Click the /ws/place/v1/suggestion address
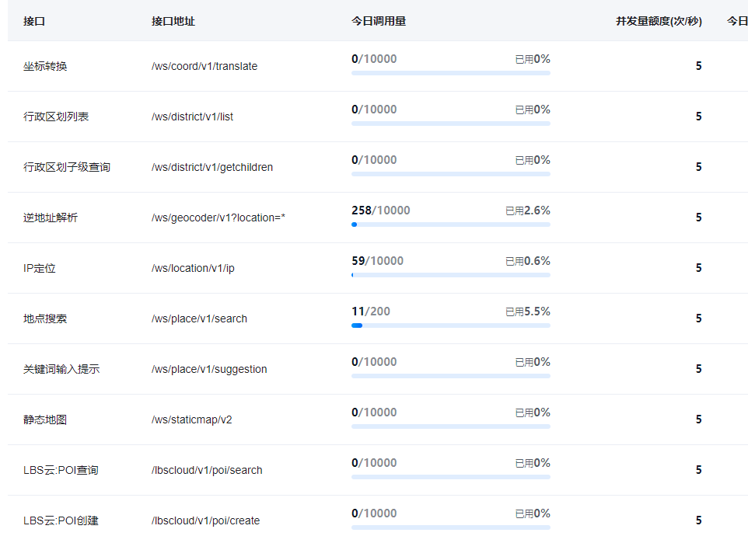 tap(209, 370)
